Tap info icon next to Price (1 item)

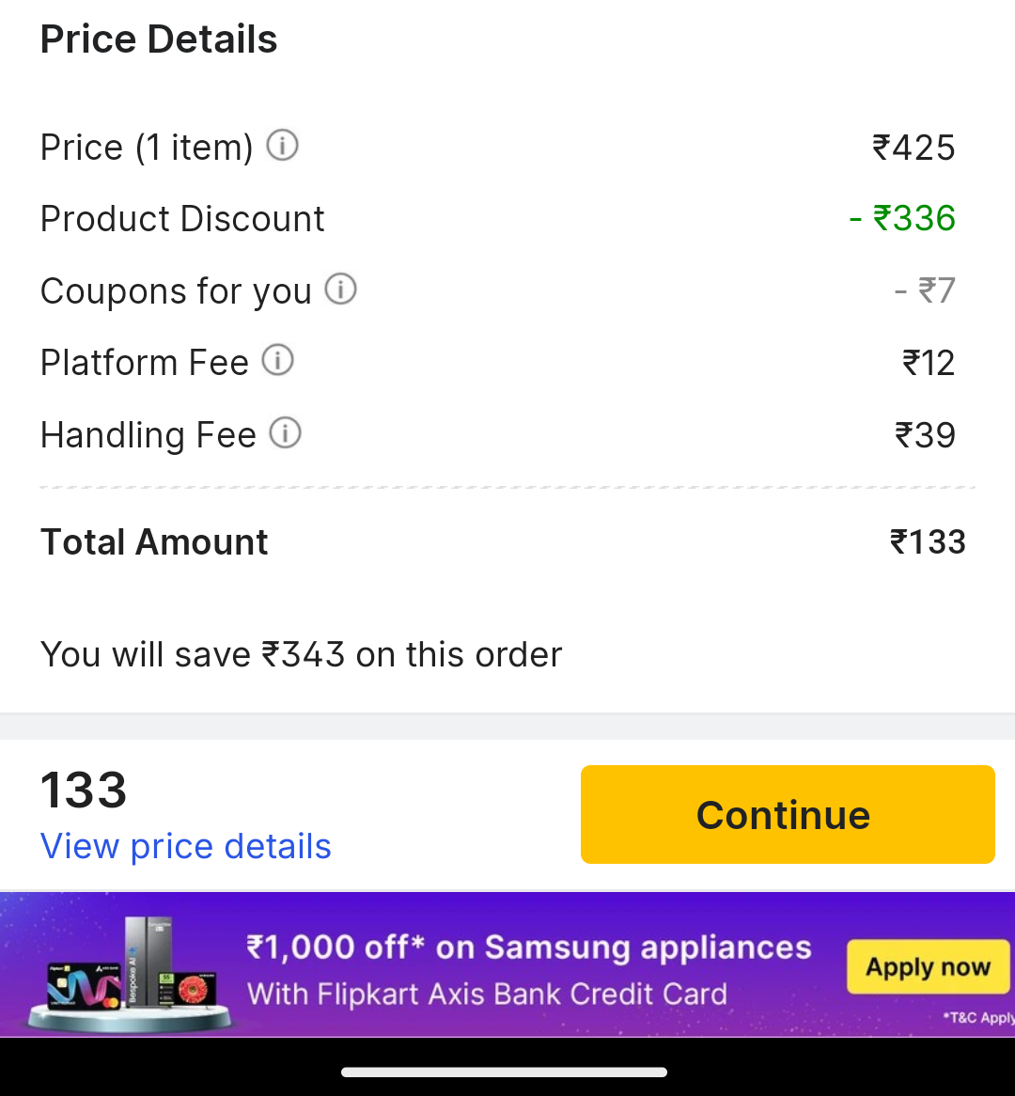[283, 146]
